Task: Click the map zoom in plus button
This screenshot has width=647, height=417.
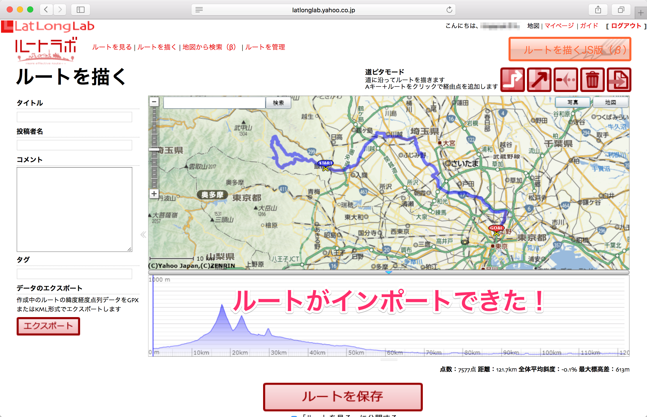Action: [154, 194]
